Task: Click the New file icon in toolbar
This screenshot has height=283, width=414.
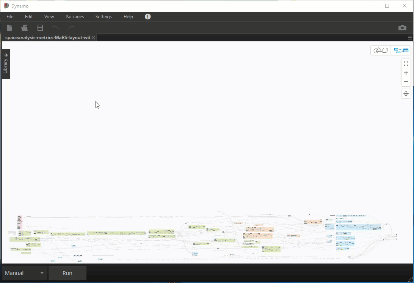Action: click(9, 28)
